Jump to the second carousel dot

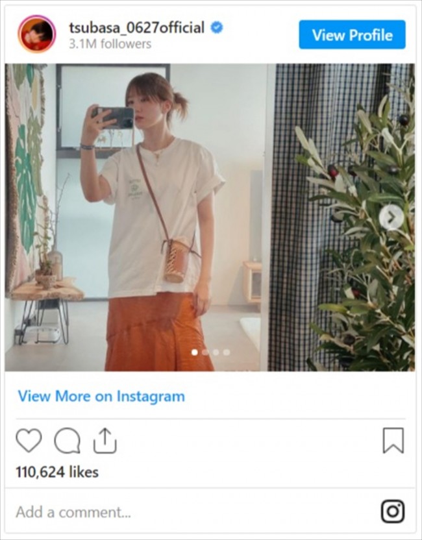point(205,352)
